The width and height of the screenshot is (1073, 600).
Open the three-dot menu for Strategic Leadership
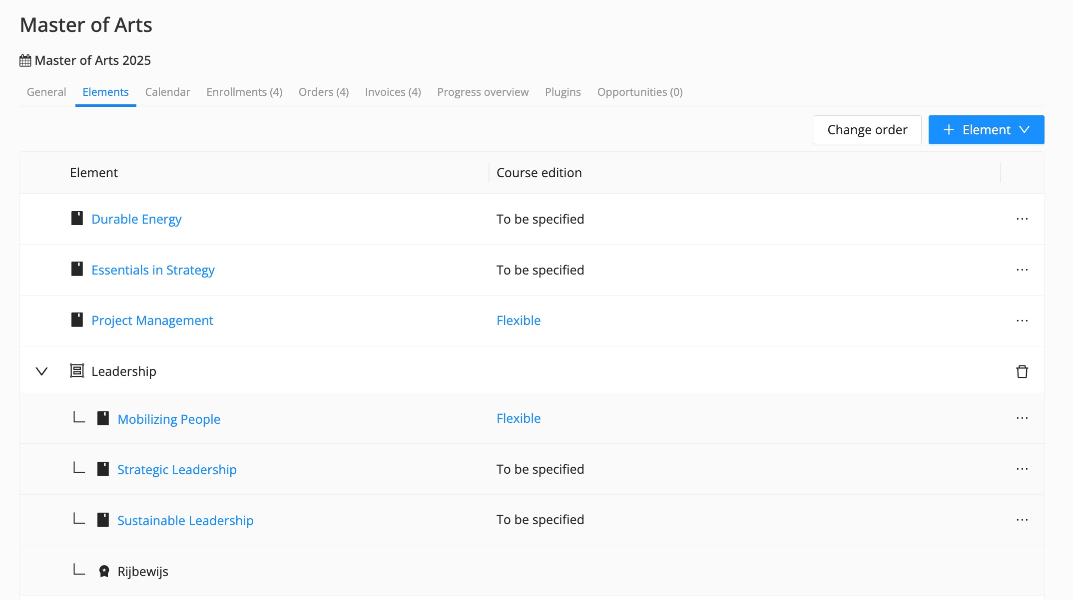pos(1022,469)
